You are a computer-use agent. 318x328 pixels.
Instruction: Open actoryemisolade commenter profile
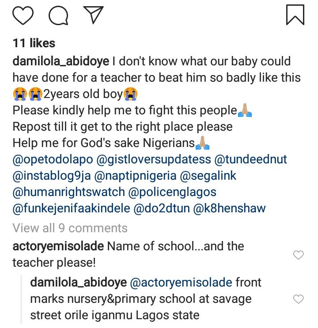[58, 246]
